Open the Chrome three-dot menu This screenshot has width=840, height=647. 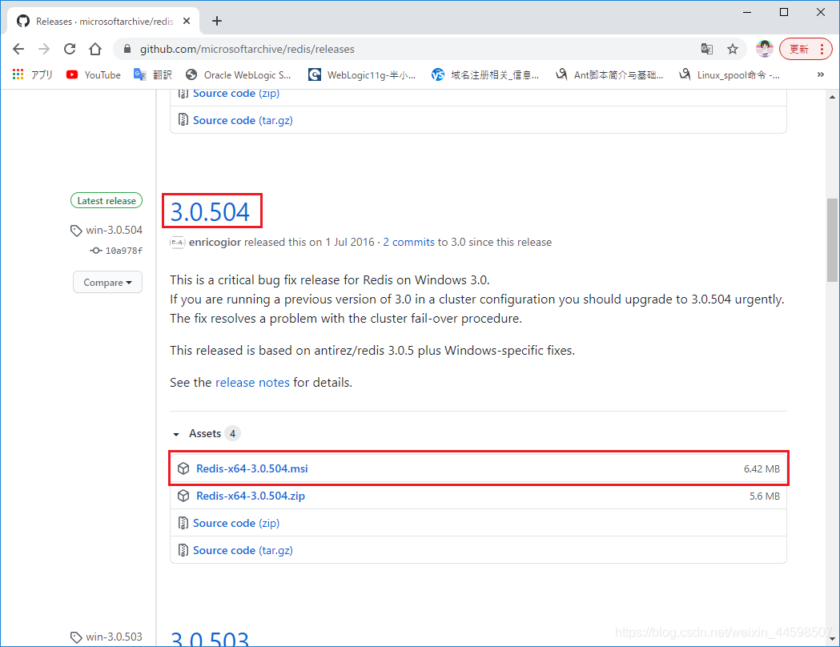coord(822,50)
